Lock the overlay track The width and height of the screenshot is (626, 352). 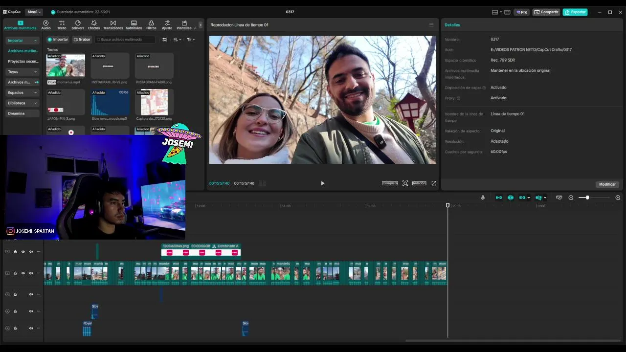coord(15,252)
